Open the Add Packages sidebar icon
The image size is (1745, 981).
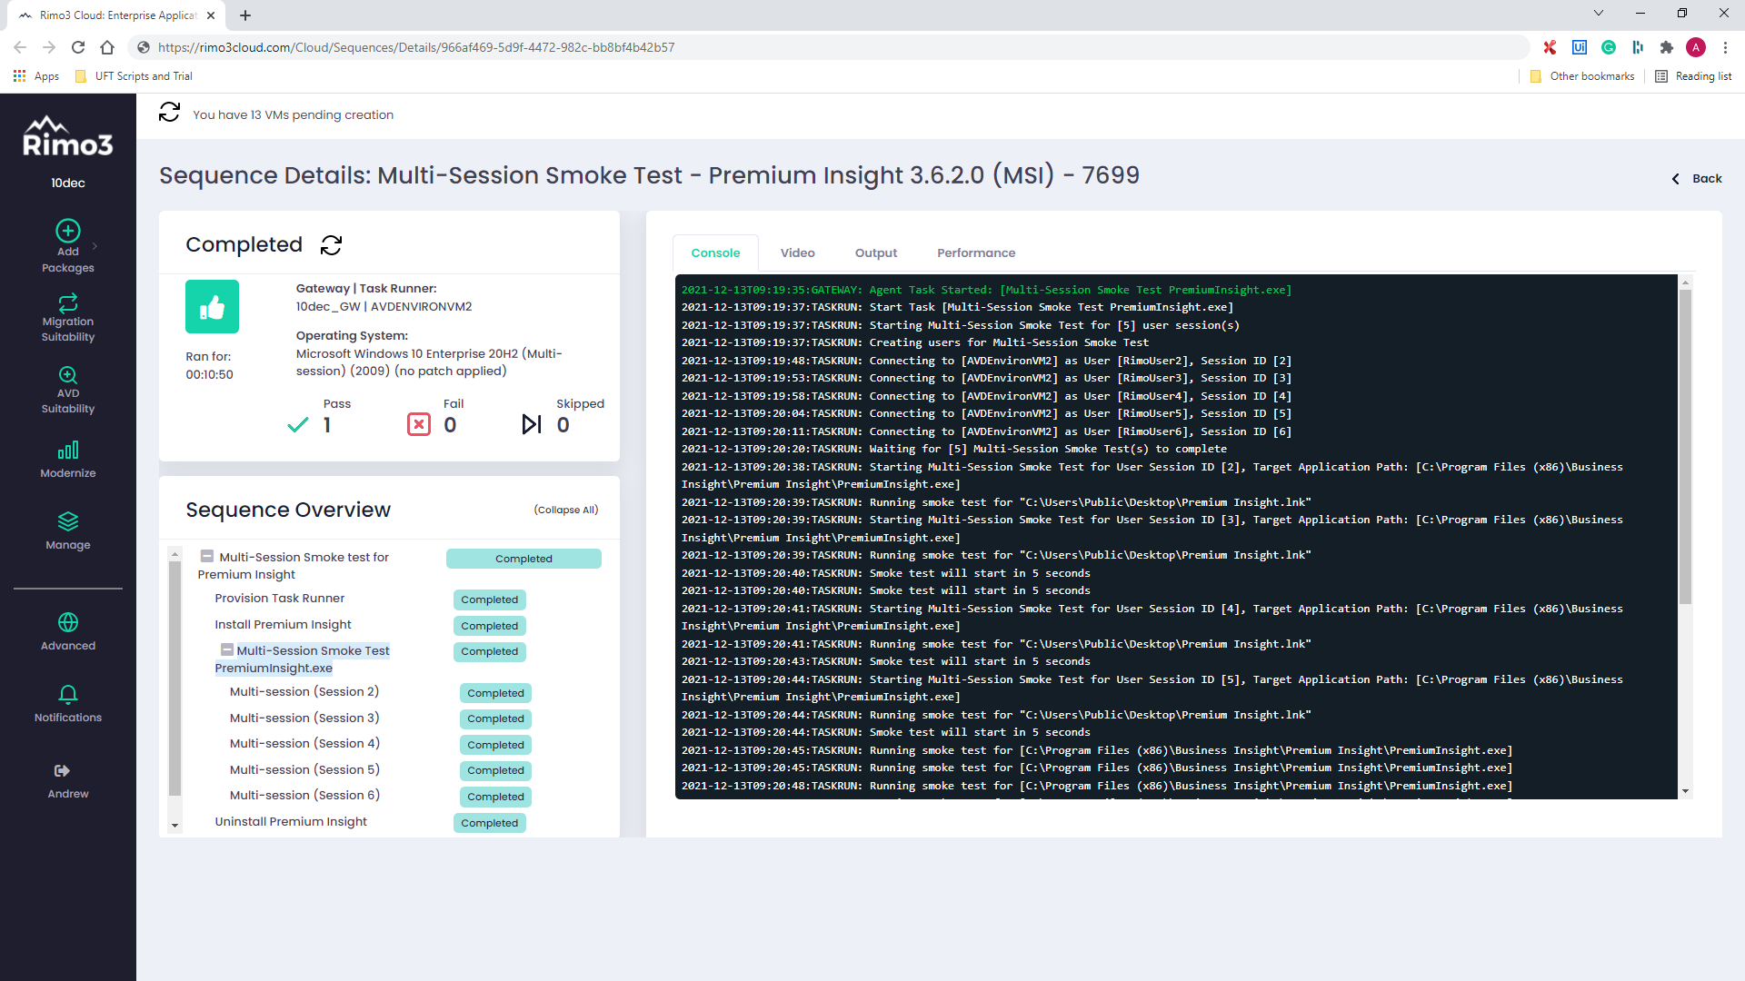coord(68,231)
